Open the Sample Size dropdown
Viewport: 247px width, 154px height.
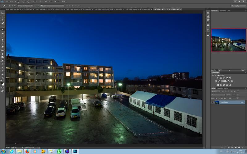(x=25, y=6)
